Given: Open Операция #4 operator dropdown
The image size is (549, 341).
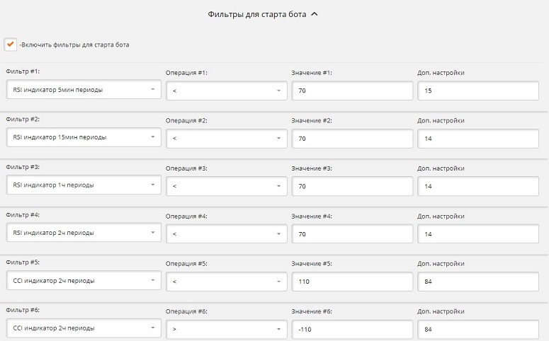Looking at the screenshot, I should pyautogui.click(x=227, y=234).
